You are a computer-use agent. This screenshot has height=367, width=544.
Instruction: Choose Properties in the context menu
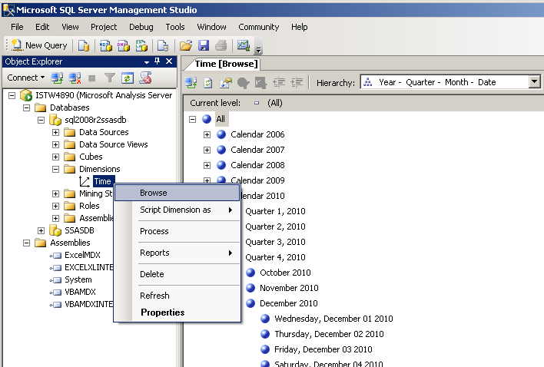click(177, 312)
